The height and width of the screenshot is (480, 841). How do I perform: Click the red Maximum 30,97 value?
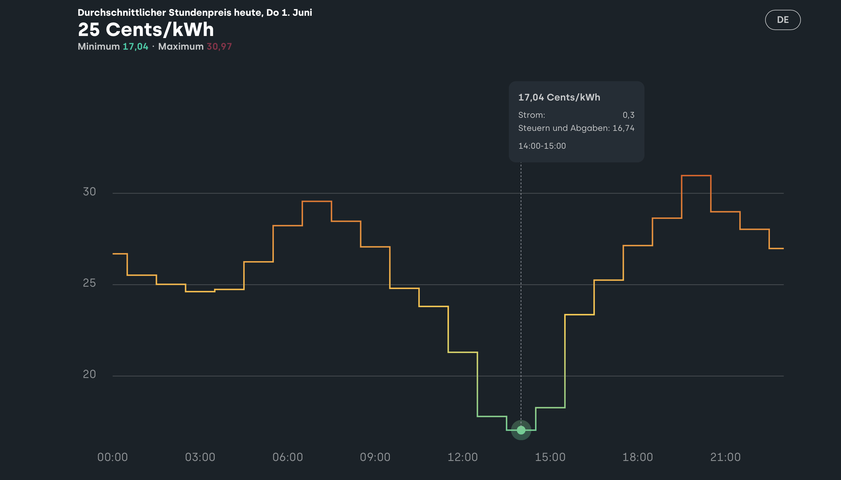pos(219,46)
